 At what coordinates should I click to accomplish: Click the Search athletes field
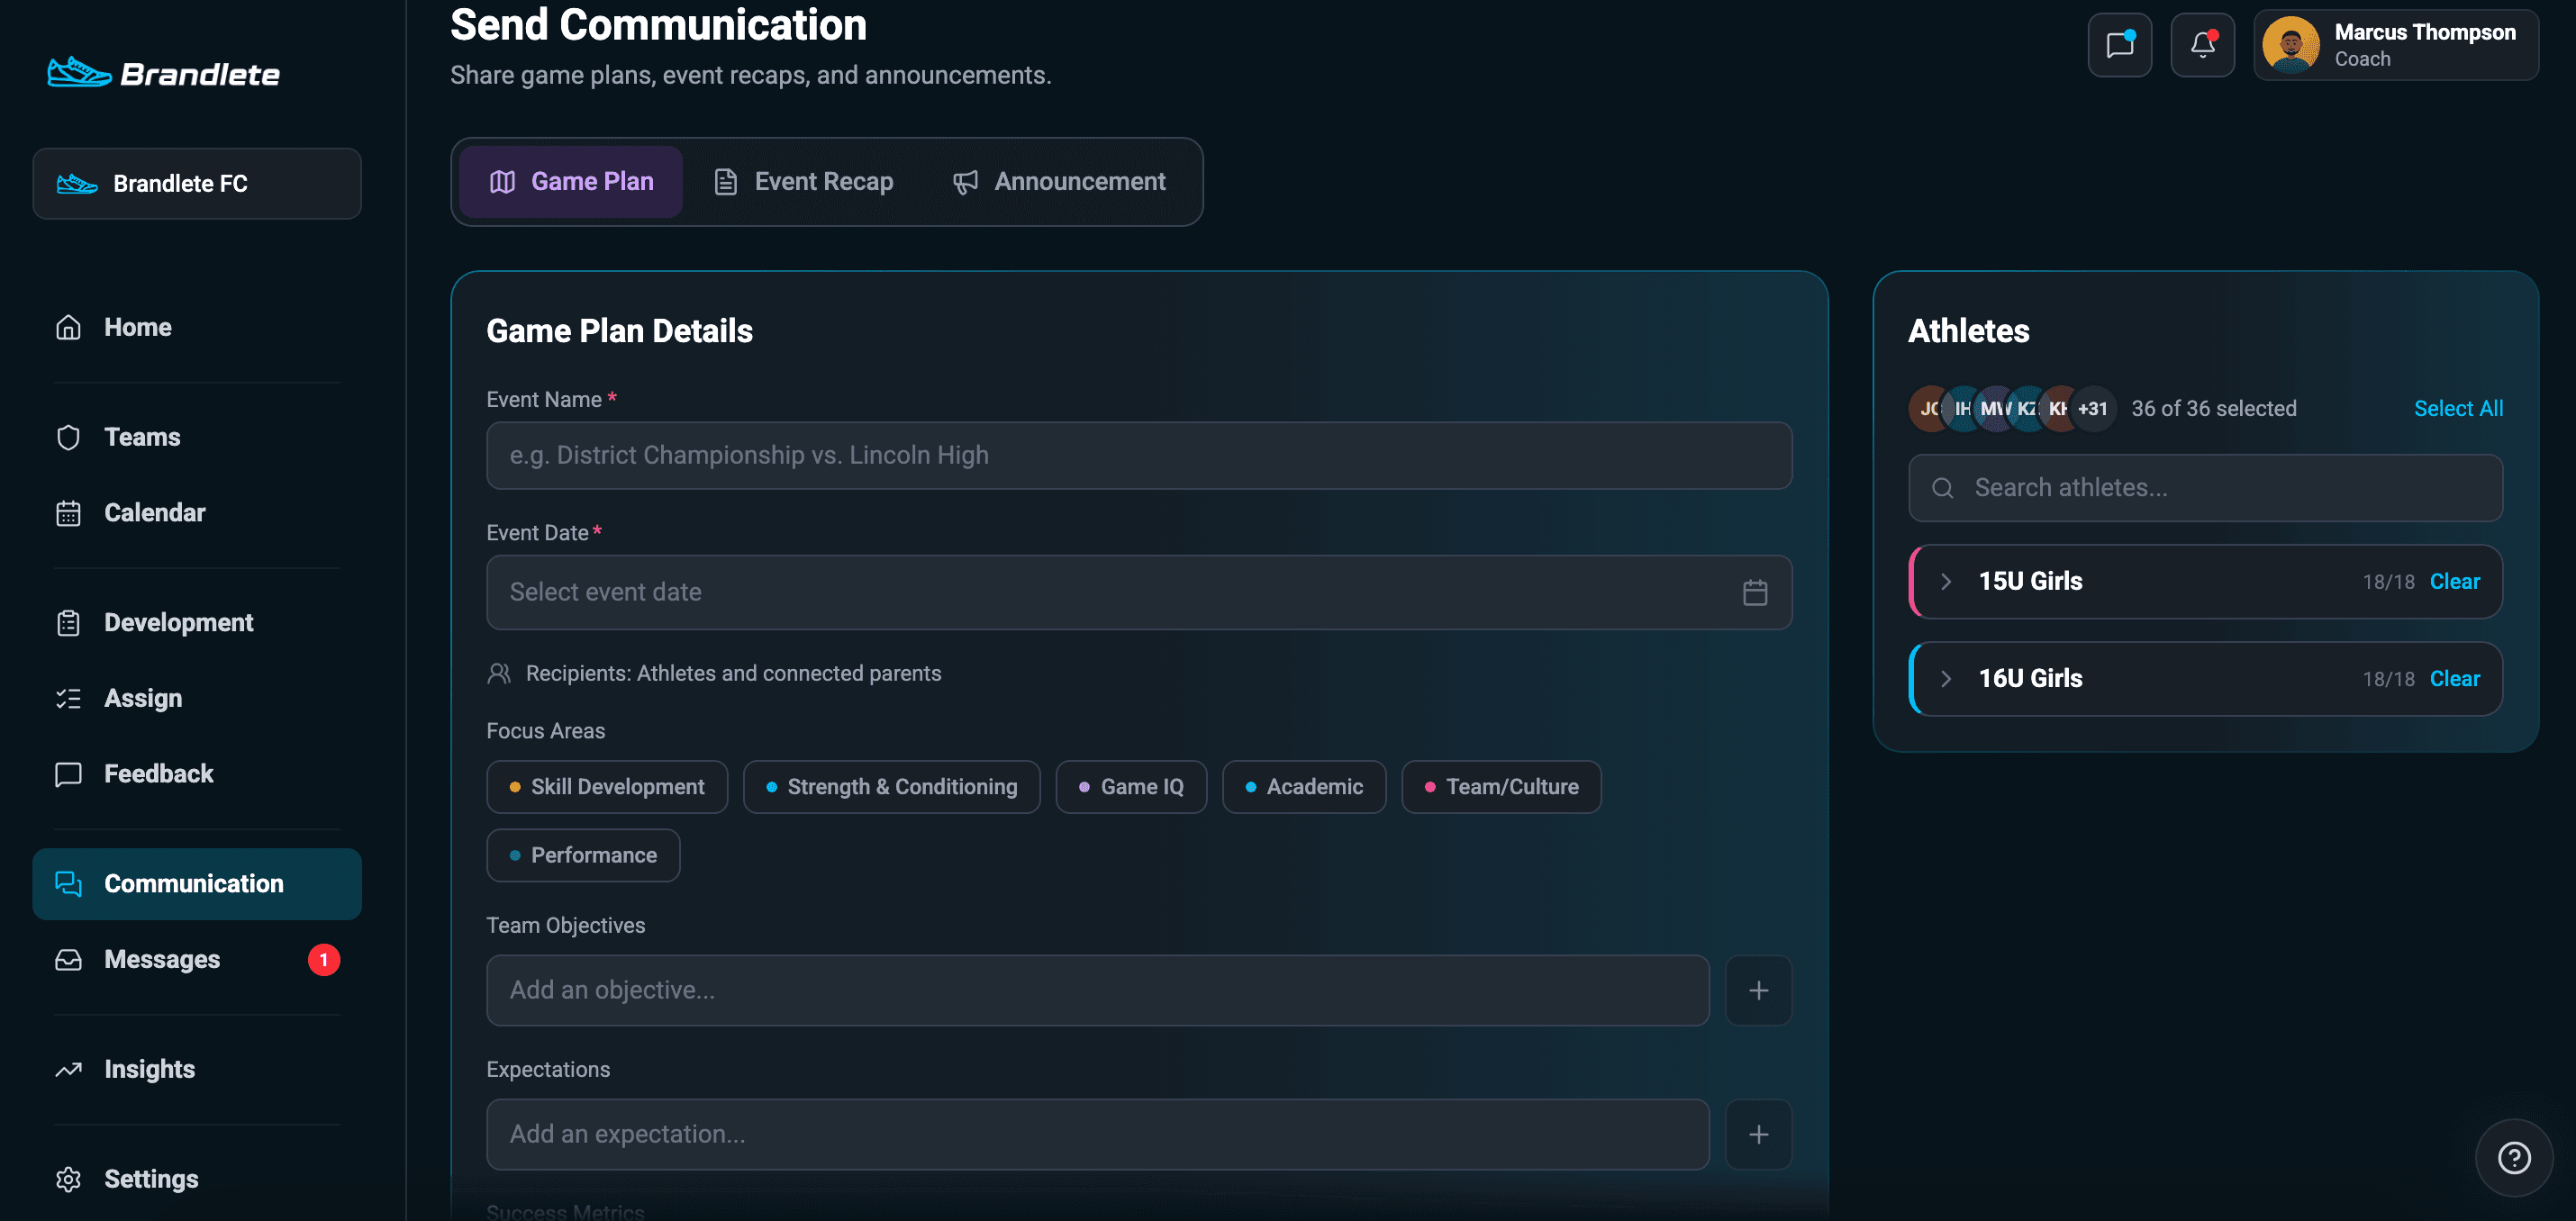[x=2205, y=488]
